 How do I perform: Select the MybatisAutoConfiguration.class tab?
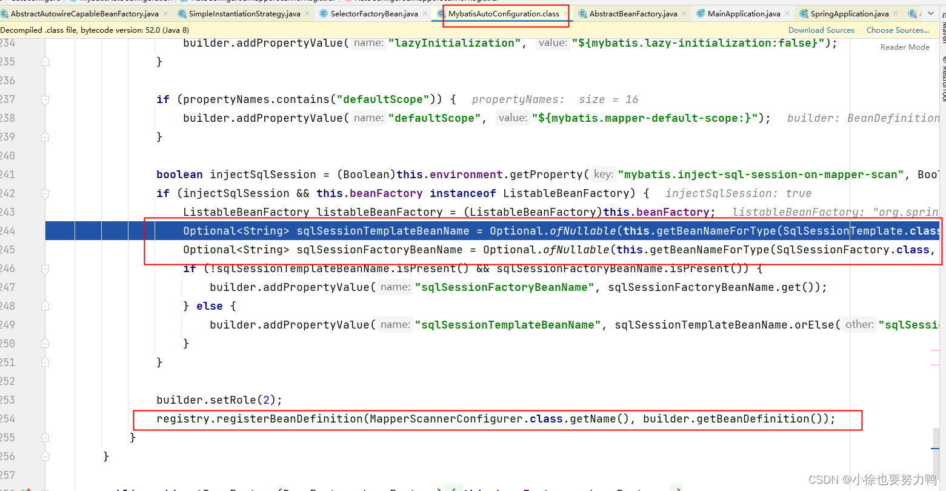pyautogui.click(x=504, y=13)
